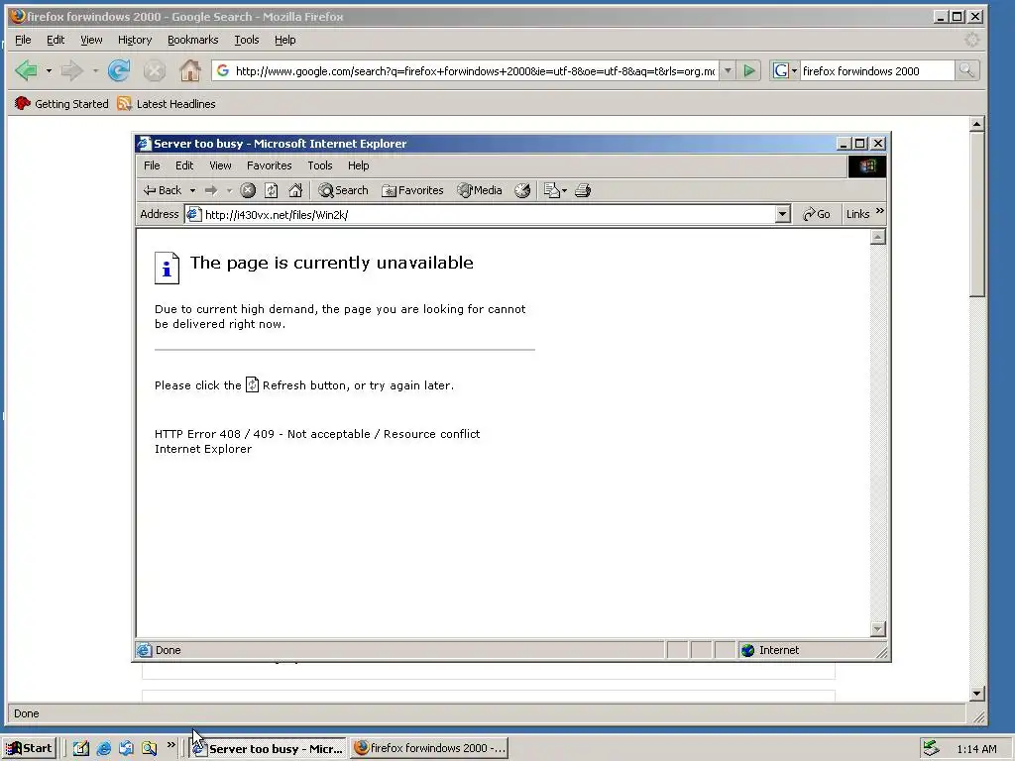
Task: Click History icon in IE toolbar
Action: click(522, 190)
